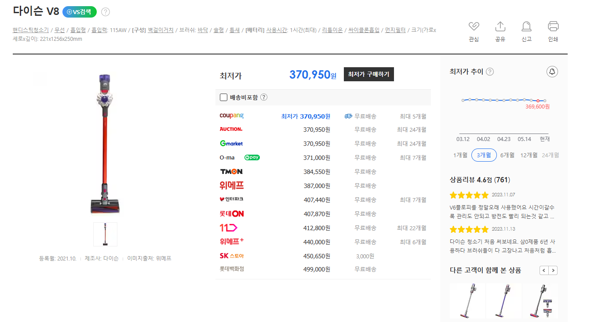Click the help icon beside 배송비포함
Viewport: 598px width, 322px height.
point(264,98)
